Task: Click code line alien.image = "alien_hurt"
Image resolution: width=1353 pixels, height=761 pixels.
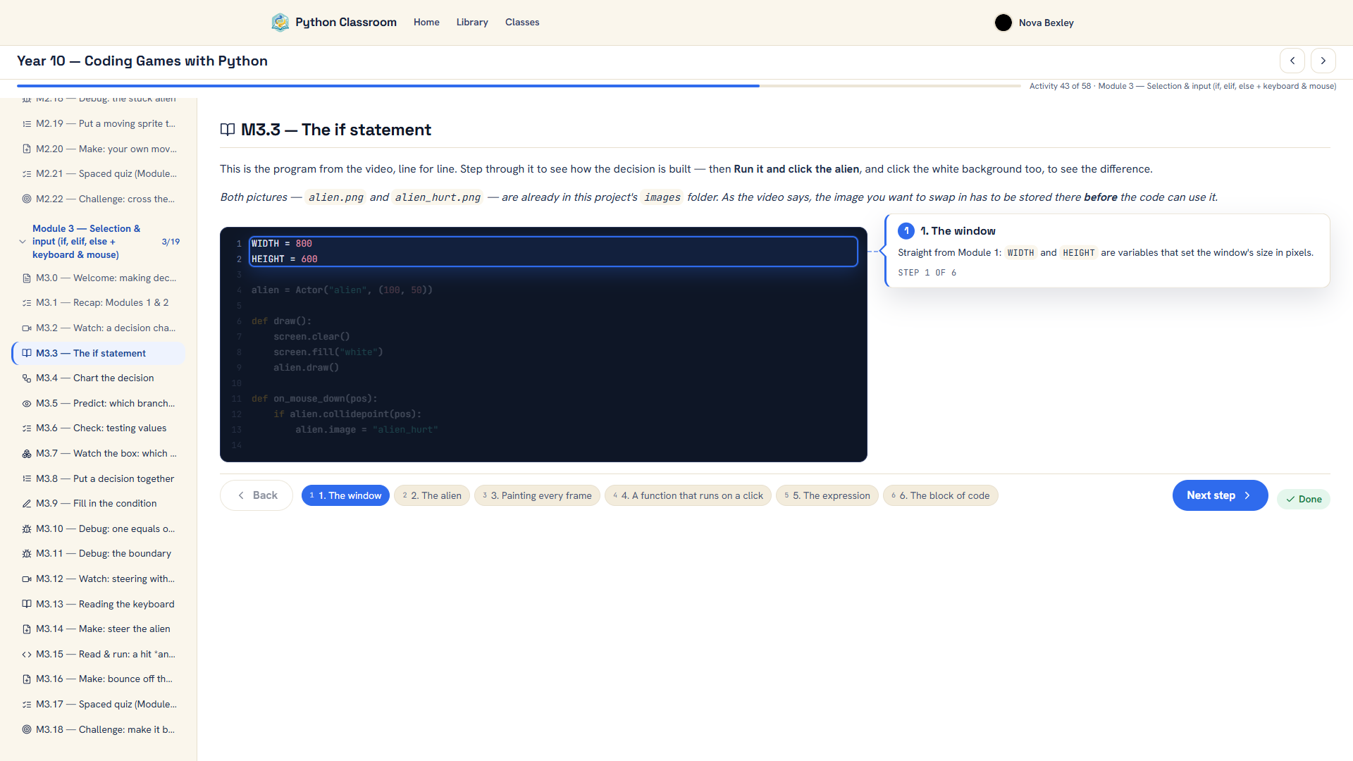Action: (x=366, y=430)
